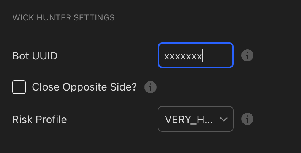
Task: Select the VERY_H... value in Risk Profile
Action: point(189,120)
